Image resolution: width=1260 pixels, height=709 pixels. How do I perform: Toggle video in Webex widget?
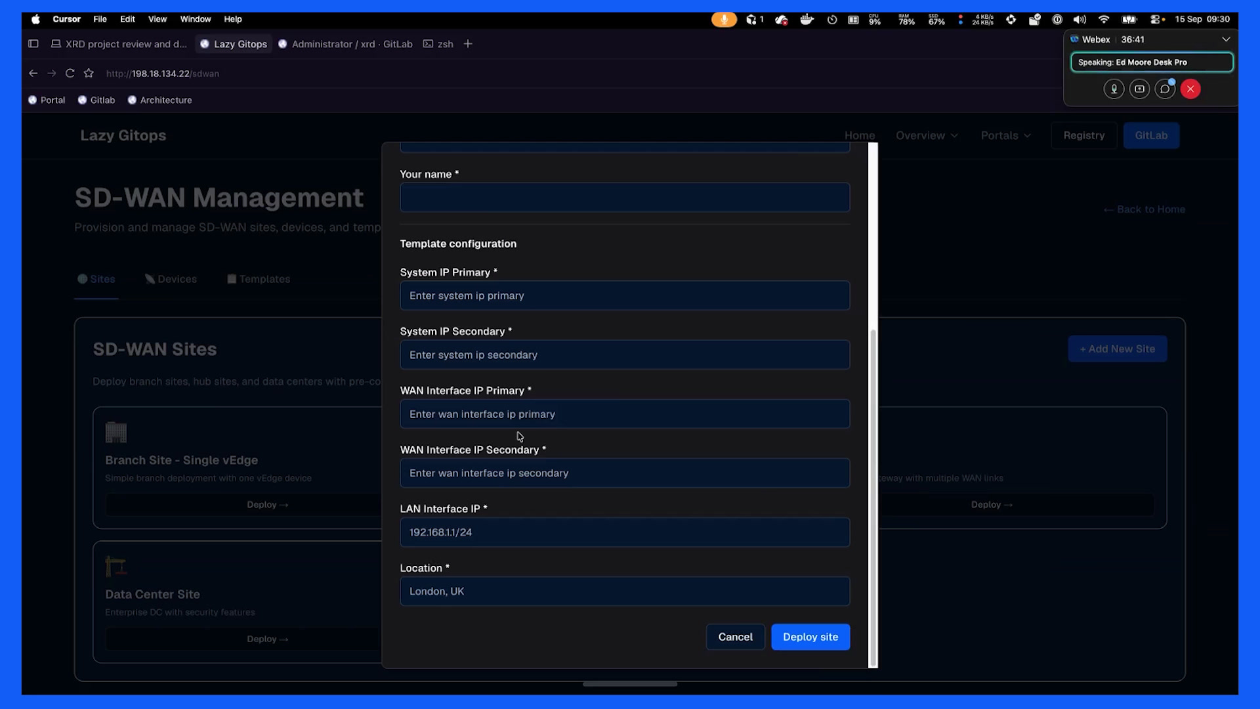point(1139,89)
